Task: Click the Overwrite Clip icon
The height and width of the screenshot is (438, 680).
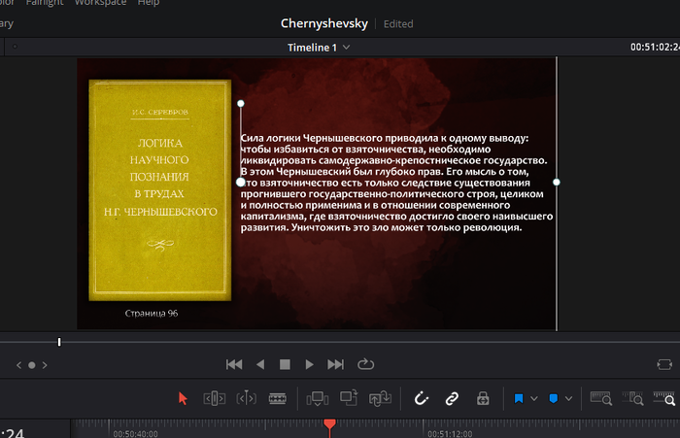Action: click(x=349, y=397)
